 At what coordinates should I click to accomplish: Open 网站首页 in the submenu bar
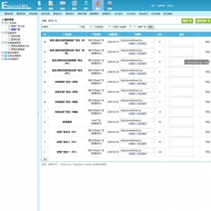pos(143,14)
